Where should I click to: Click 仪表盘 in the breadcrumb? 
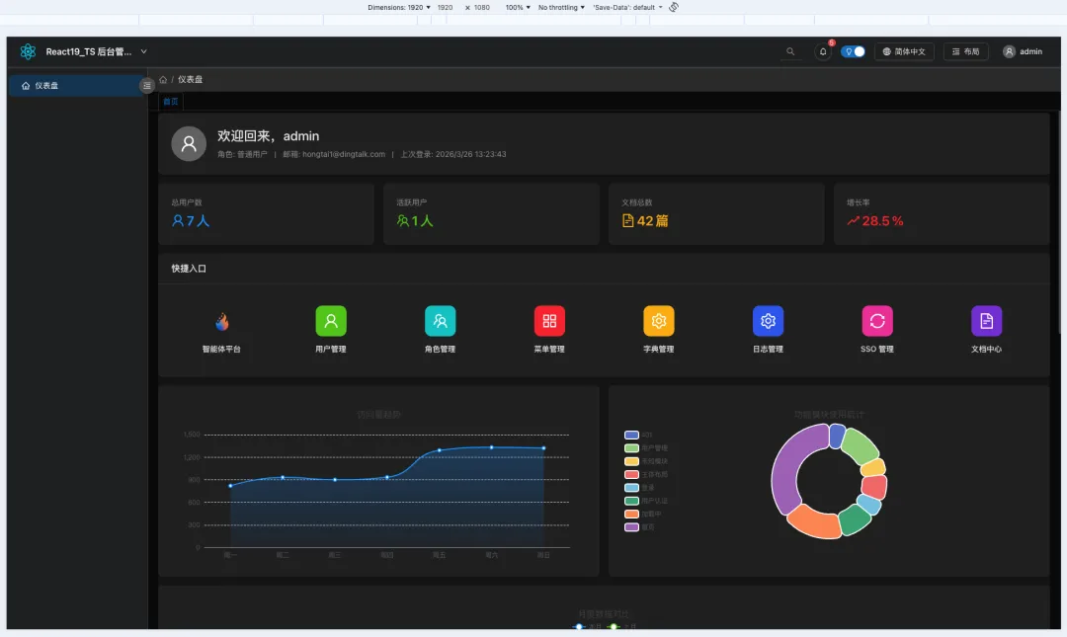click(x=190, y=80)
